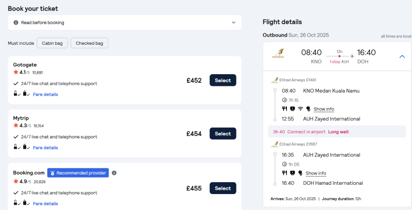This screenshot has height=210, width=412.
Task: Open Show info for flight EY481
Action: [x=323, y=109]
